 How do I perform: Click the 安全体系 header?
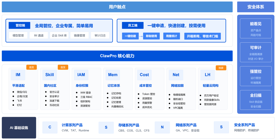256,7
